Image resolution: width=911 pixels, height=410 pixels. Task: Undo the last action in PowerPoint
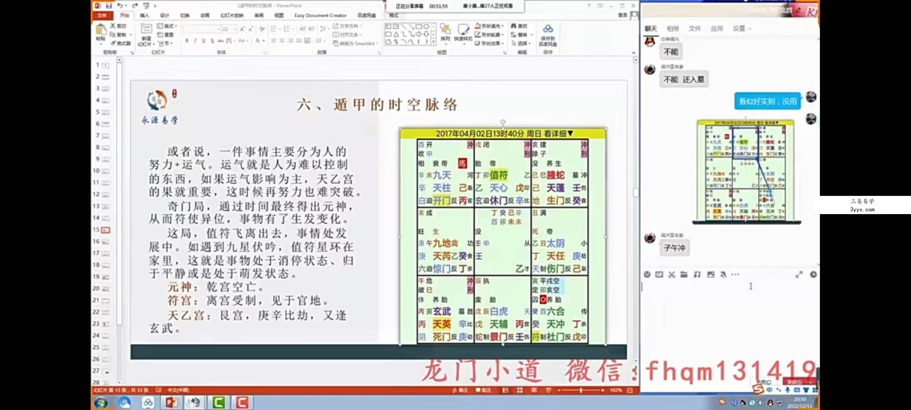[x=120, y=6]
